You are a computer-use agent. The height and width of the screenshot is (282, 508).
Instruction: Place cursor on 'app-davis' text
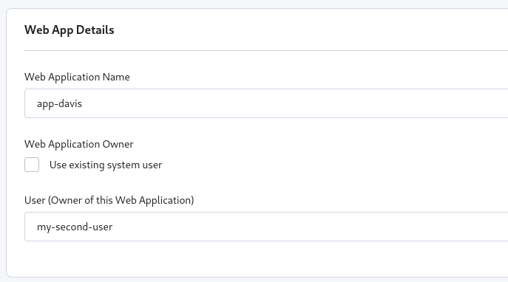click(x=59, y=104)
